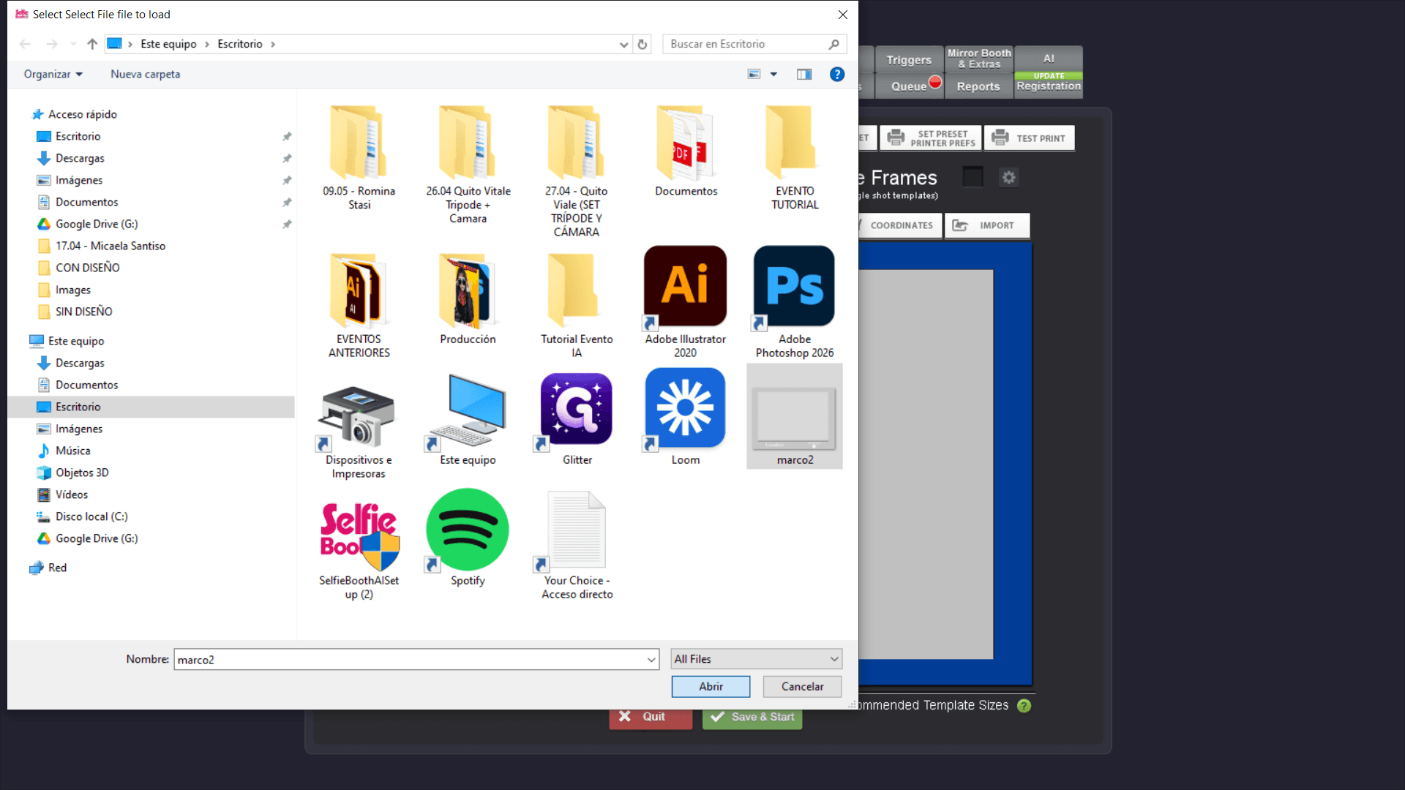Open the Organizar dropdown menu
Viewport: 1405px width, 790px height.
(x=53, y=74)
